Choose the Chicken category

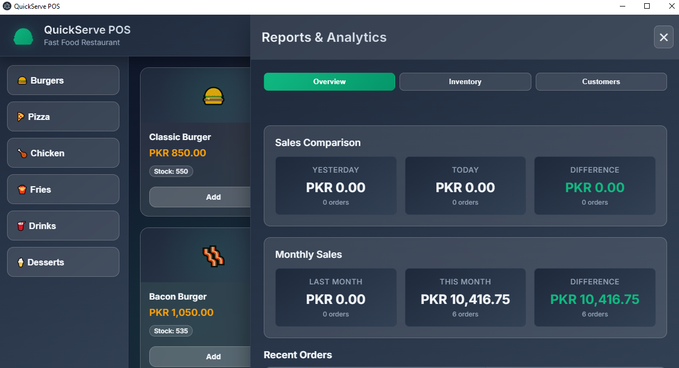[63, 153]
